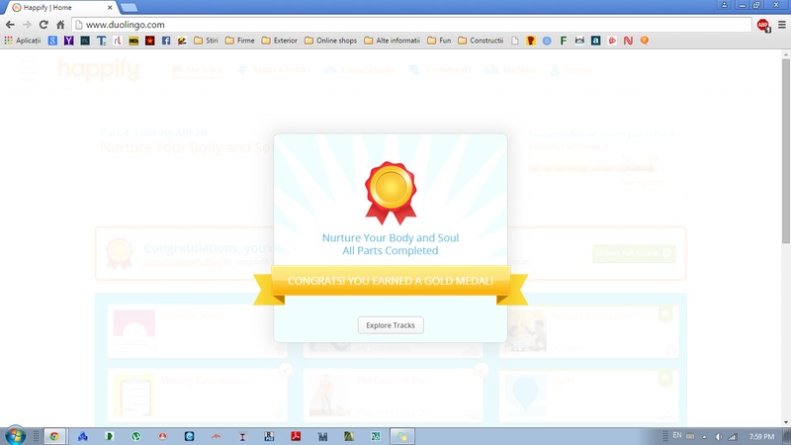Expand the Constructii bookmarks folder
This screenshot has height=445, width=791.
click(x=481, y=41)
